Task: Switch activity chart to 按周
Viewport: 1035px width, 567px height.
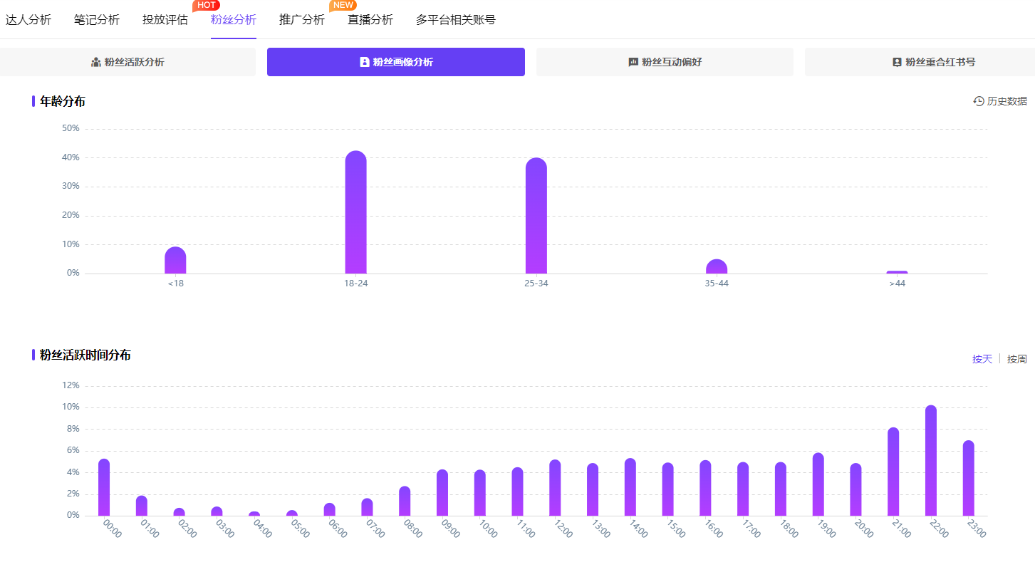Action: click(1017, 359)
